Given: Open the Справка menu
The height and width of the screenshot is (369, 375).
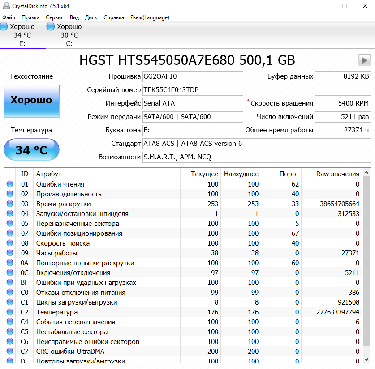Looking at the screenshot, I should pos(114,17).
